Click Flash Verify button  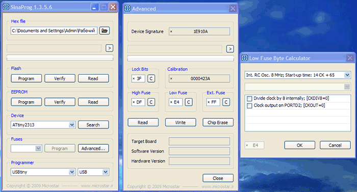(60, 78)
